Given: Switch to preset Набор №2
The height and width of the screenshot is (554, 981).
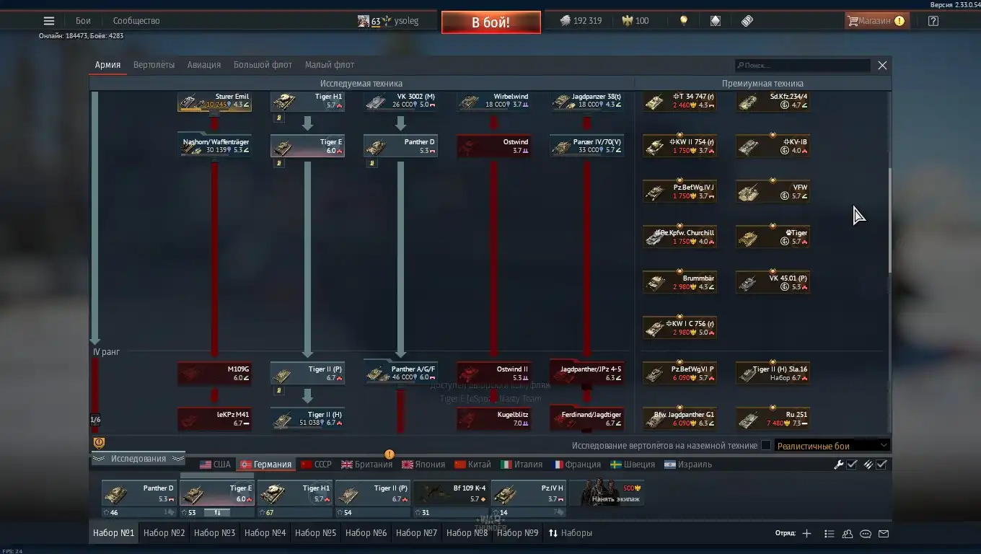Looking at the screenshot, I should [164, 533].
